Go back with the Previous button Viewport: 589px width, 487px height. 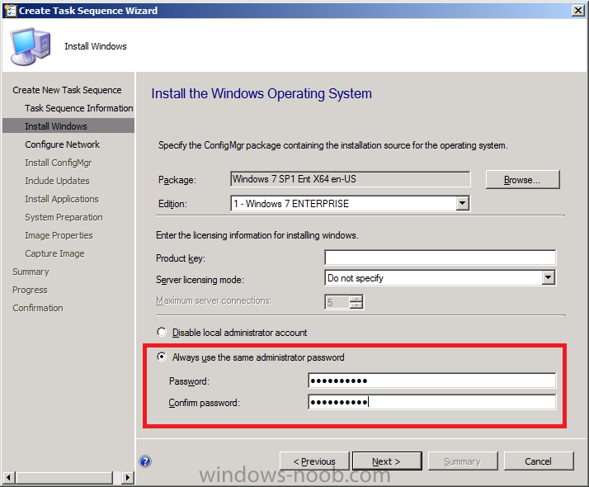(313, 461)
